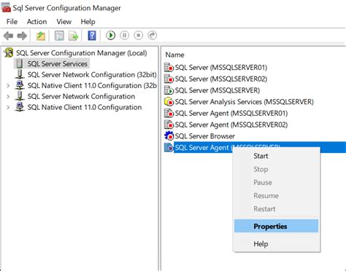
Task: Click the Back arrow toolbar icon
Action: (x=8, y=36)
